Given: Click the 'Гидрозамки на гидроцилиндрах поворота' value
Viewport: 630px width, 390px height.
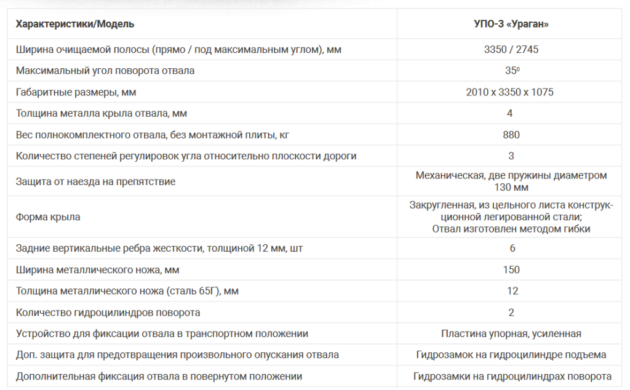Looking at the screenshot, I should 512,376.
